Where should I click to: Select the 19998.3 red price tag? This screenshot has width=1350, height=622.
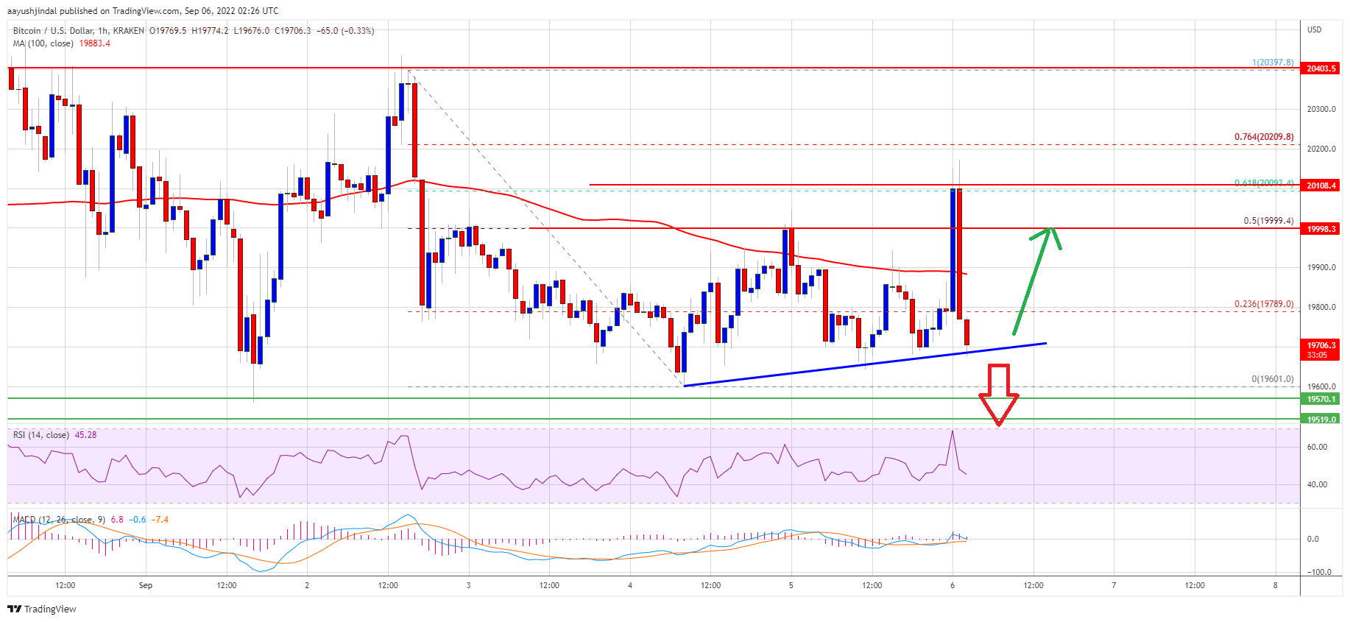point(1321,229)
